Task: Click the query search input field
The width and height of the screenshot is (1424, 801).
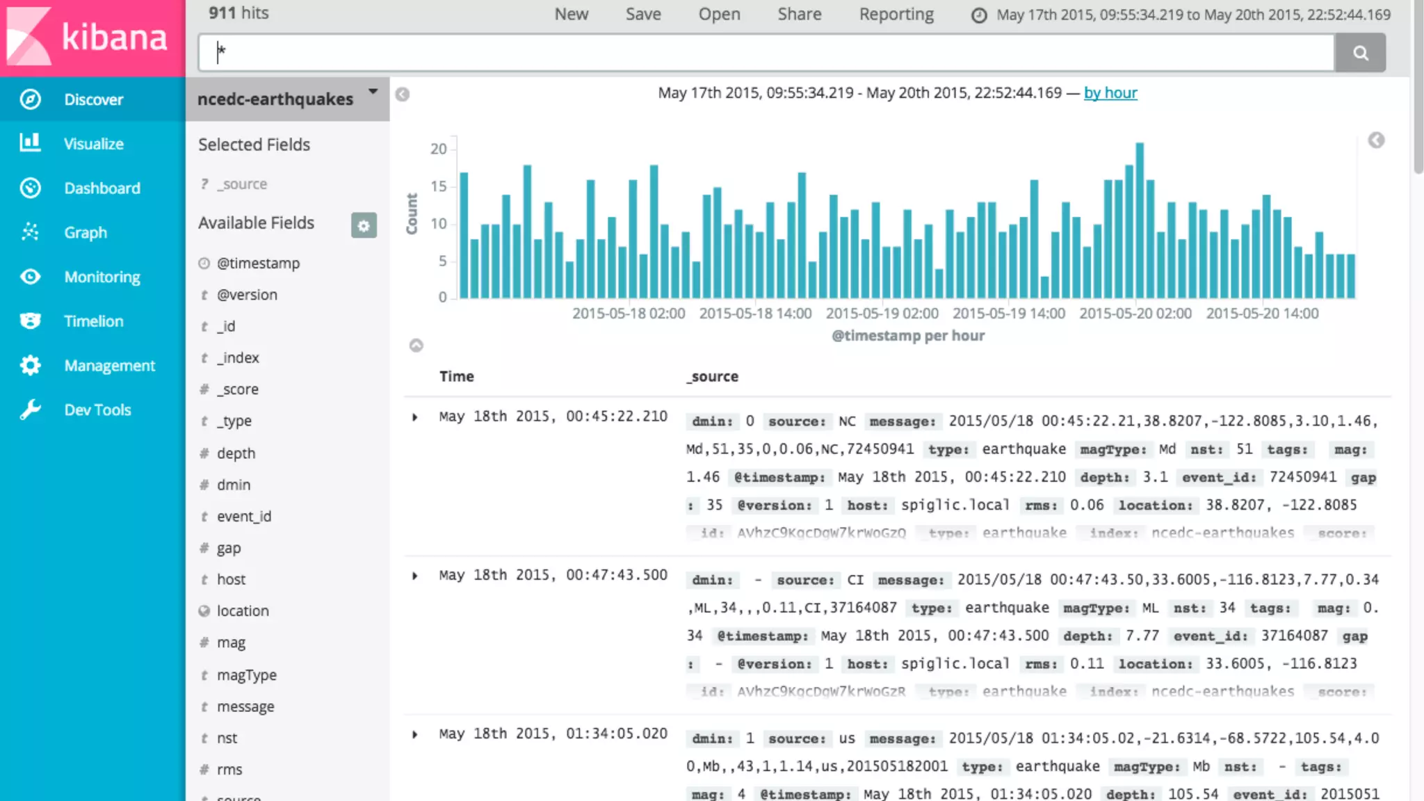Action: coord(765,53)
